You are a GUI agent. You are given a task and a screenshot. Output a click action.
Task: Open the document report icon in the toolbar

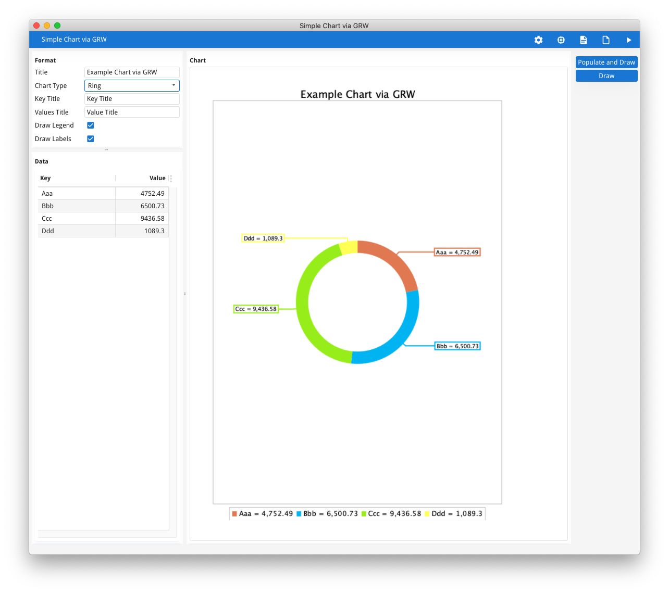[583, 40]
